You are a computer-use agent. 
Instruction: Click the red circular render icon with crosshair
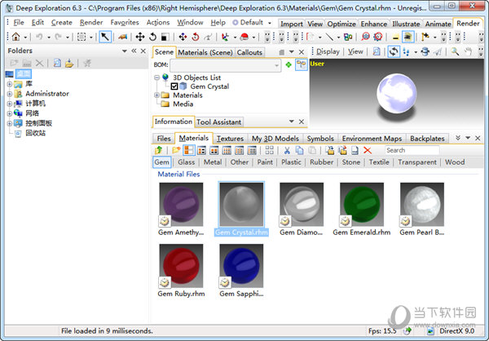[x=378, y=37]
